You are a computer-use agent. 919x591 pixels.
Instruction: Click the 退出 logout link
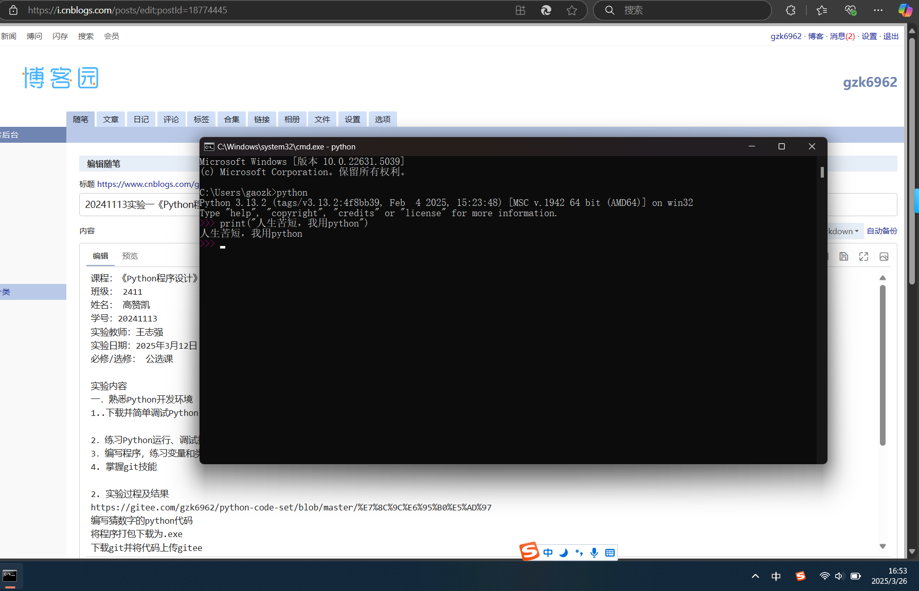point(891,36)
